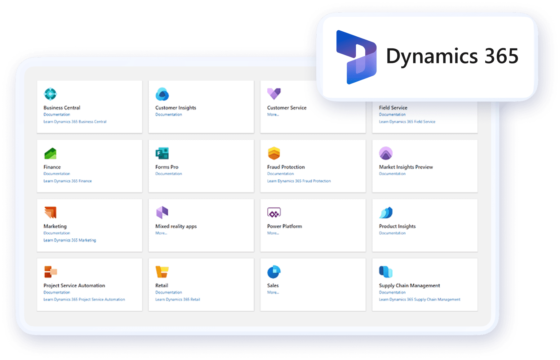Open Product Insights Documentation link
The width and height of the screenshot is (560, 360).
[x=392, y=233]
